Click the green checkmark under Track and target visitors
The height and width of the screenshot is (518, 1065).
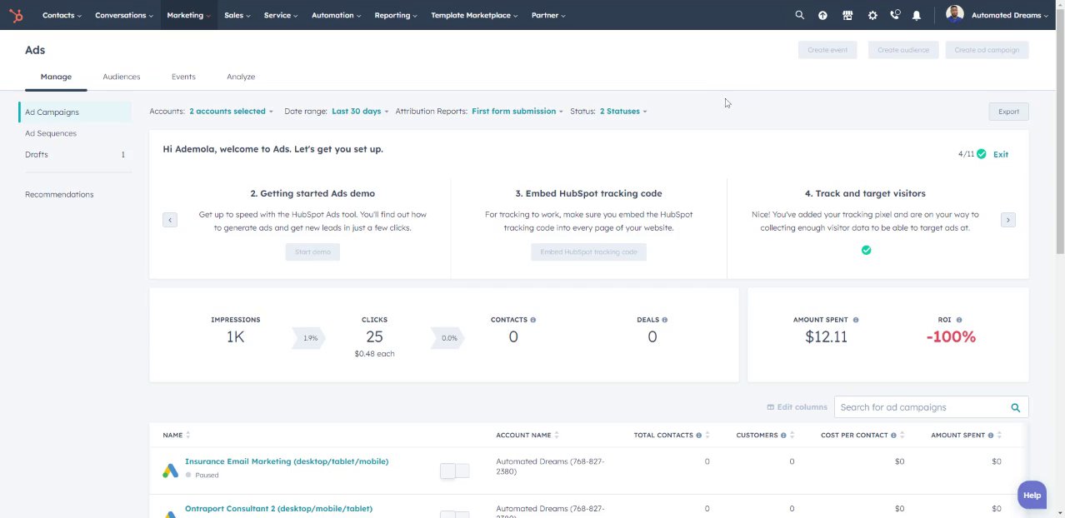[866, 250]
